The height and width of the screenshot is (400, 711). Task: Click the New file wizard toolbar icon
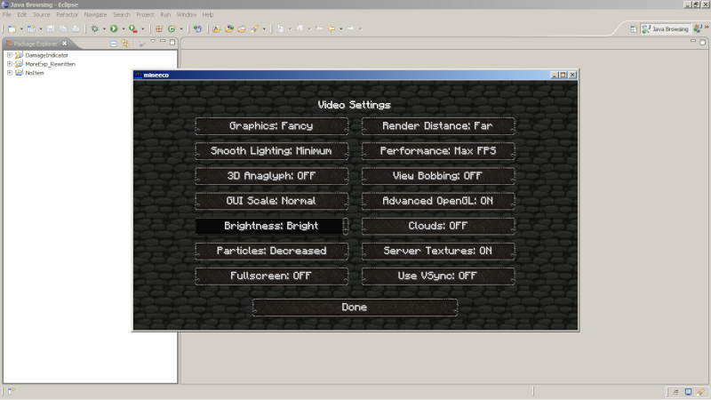pos(12,28)
